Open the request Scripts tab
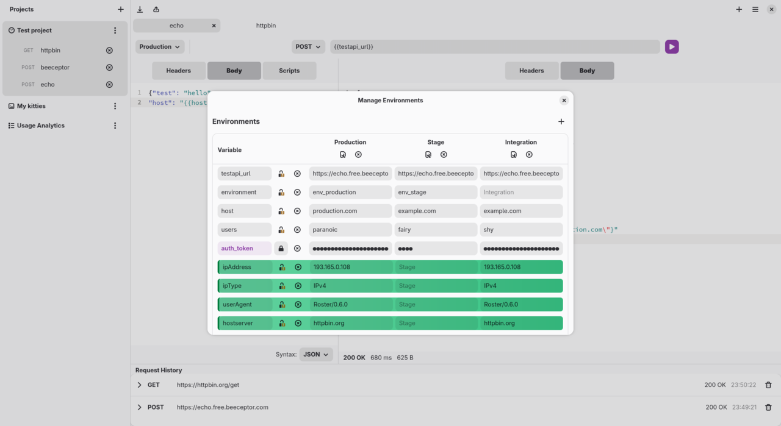The width and height of the screenshot is (781, 426). click(289, 71)
